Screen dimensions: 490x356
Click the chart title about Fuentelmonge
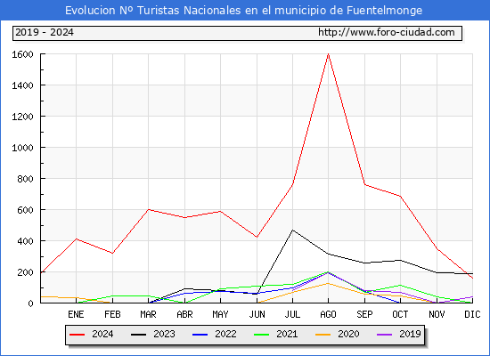click(x=244, y=11)
